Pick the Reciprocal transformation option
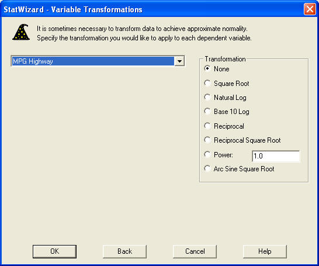 [x=224, y=126]
